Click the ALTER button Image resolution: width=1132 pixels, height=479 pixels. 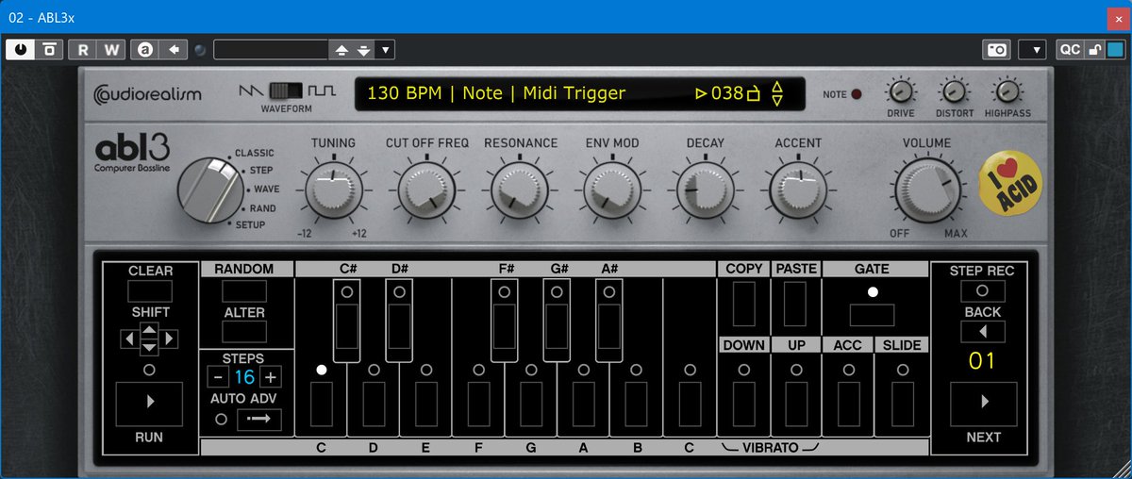244,331
